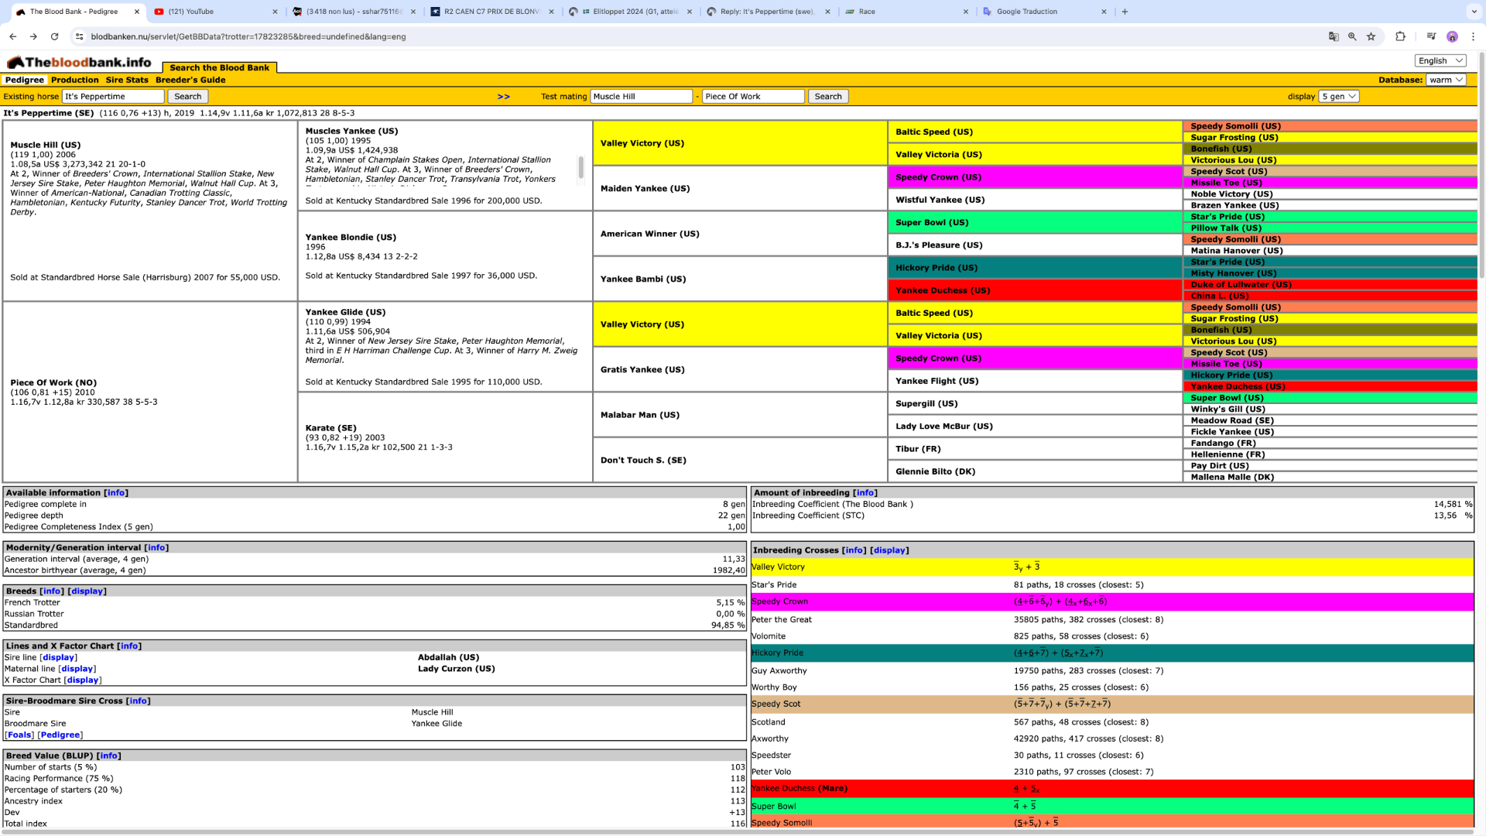Switch to the Reply: It's Peppertime tab

point(767,12)
